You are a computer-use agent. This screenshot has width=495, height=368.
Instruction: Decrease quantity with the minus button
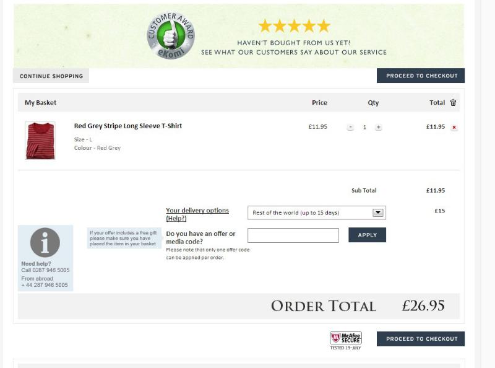pyautogui.click(x=350, y=127)
